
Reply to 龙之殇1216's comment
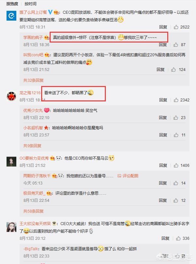click(163, 100)
